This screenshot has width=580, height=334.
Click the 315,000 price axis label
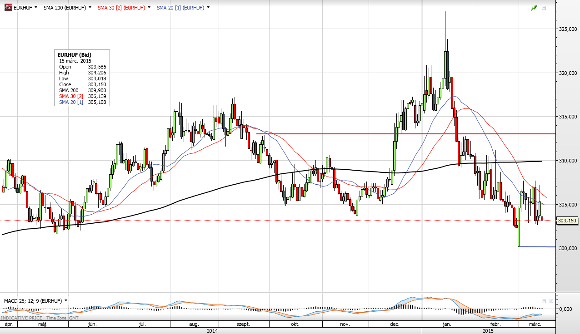[567, 117]
